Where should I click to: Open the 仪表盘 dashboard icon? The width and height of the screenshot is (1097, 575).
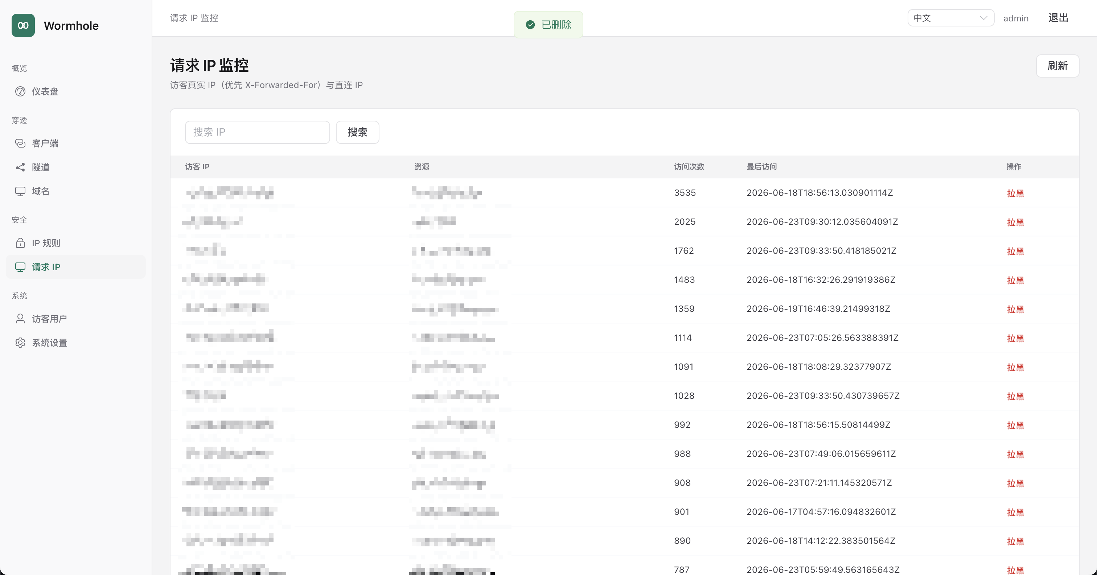20,91
